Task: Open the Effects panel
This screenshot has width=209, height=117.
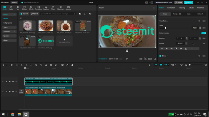Action: [x=31, y=8]
